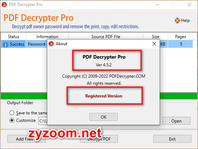Close the main PDF Decrypter Pro window
The height and width of the screenshot is (149, 198).
pyautogui.click(x=190, y=5)
